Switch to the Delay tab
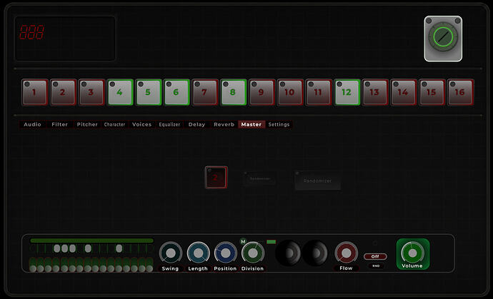493x299 pixels. (196, 124)
